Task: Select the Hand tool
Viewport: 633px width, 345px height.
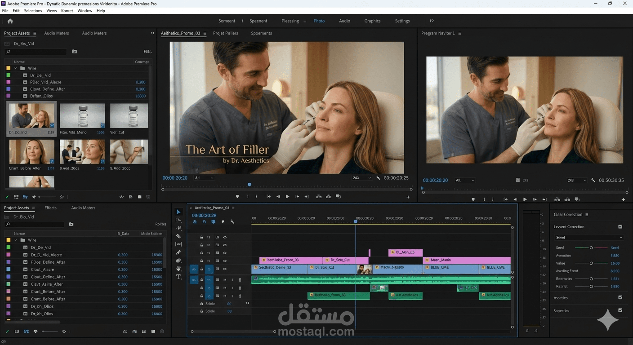Action: coord(178,268)
